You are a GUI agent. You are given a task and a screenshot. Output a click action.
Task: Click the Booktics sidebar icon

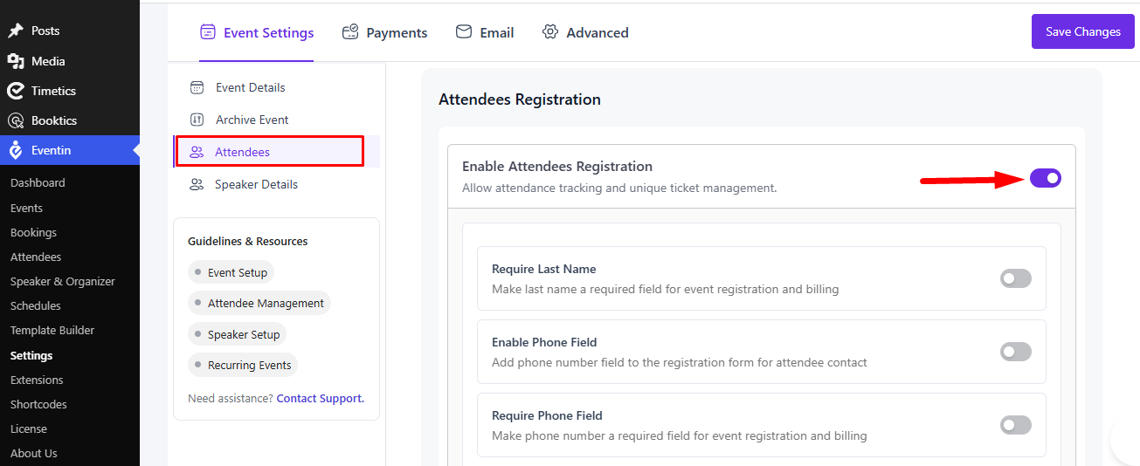click(16, 120)
